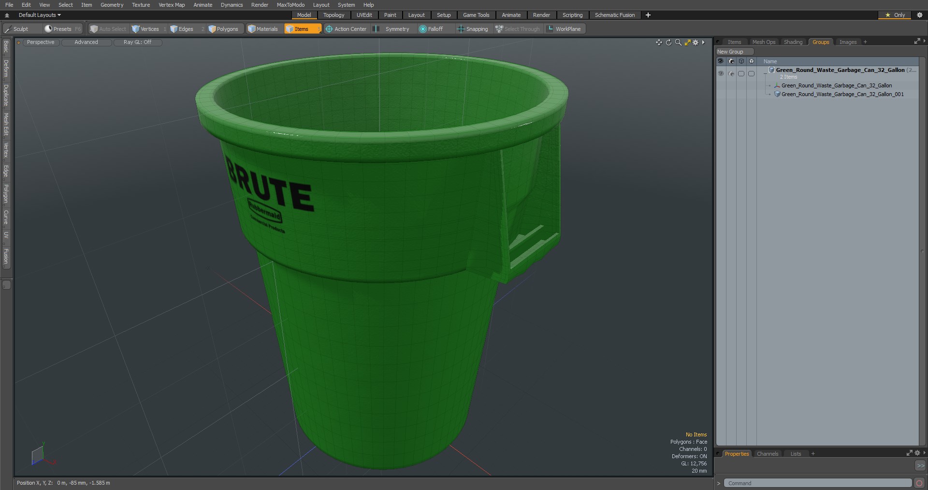The width and height of the screenshot is (928, 490).
Task: Open the Vertex Map menu
Action: pyautogui.click(x=172, y=5)
